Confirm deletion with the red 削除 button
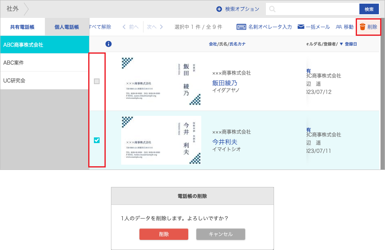Image resolution: width=385 pixels, height=250 pixels. tap(164, 234)
